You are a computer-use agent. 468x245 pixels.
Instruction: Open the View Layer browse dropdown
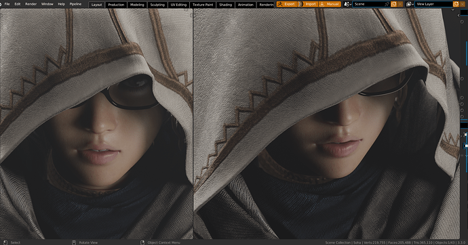pyautogui.click(x=410, y=4)
